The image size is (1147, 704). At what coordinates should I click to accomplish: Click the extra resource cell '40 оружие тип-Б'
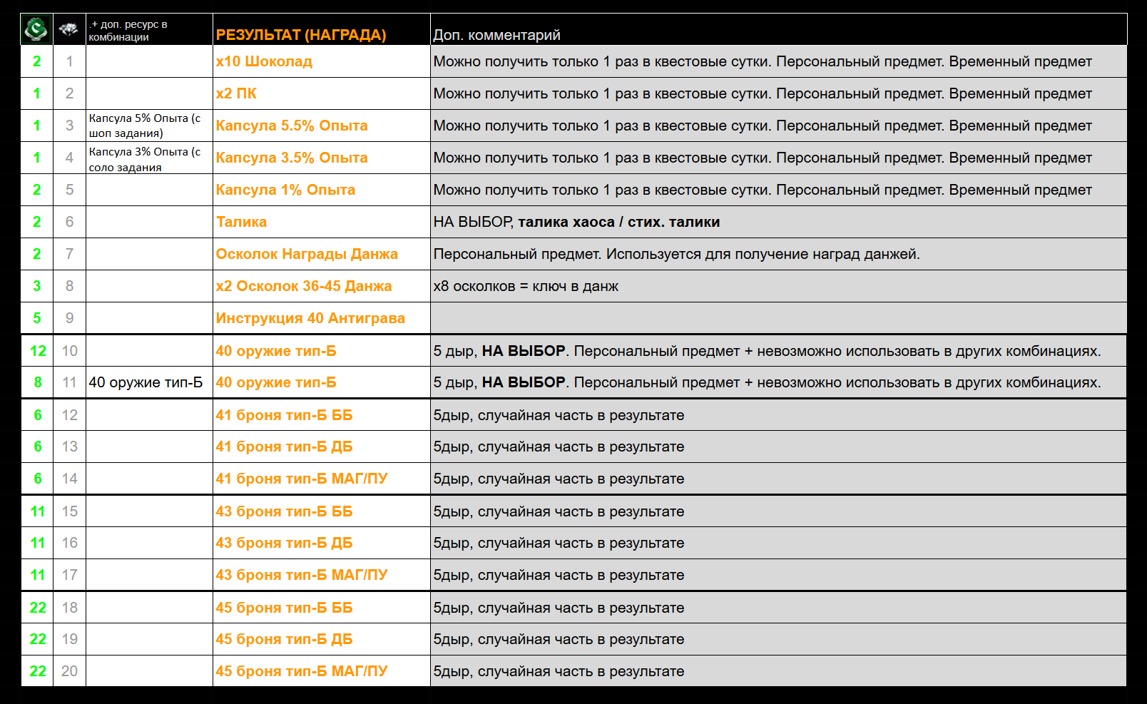click(x=146, y=382)
